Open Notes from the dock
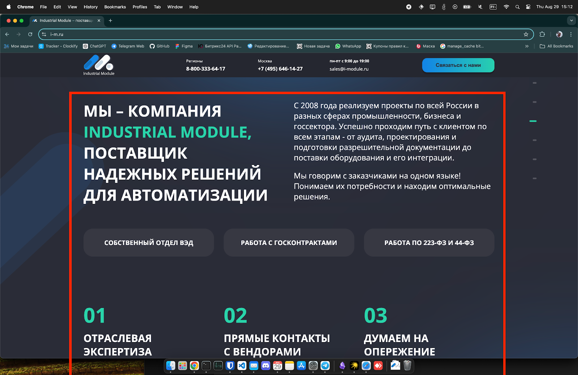The width and height of the screenshot is (578, 375). 289,366
